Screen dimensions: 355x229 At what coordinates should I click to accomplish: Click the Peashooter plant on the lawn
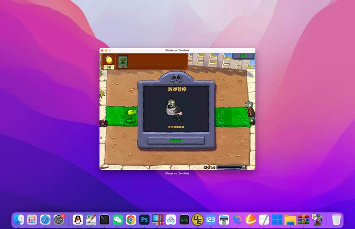(131, 116)
